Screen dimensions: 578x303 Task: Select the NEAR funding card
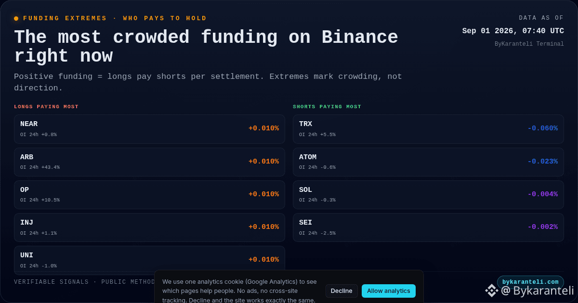[x=149, y=129]
